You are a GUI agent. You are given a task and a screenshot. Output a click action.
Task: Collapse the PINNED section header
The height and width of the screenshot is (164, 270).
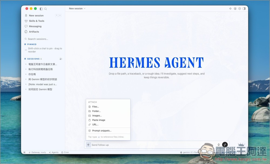coord(32,44)
